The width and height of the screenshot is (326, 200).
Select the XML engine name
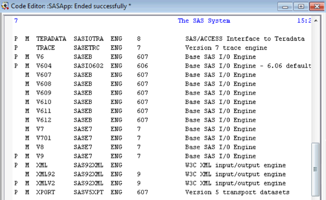click(x=42, y=165)
